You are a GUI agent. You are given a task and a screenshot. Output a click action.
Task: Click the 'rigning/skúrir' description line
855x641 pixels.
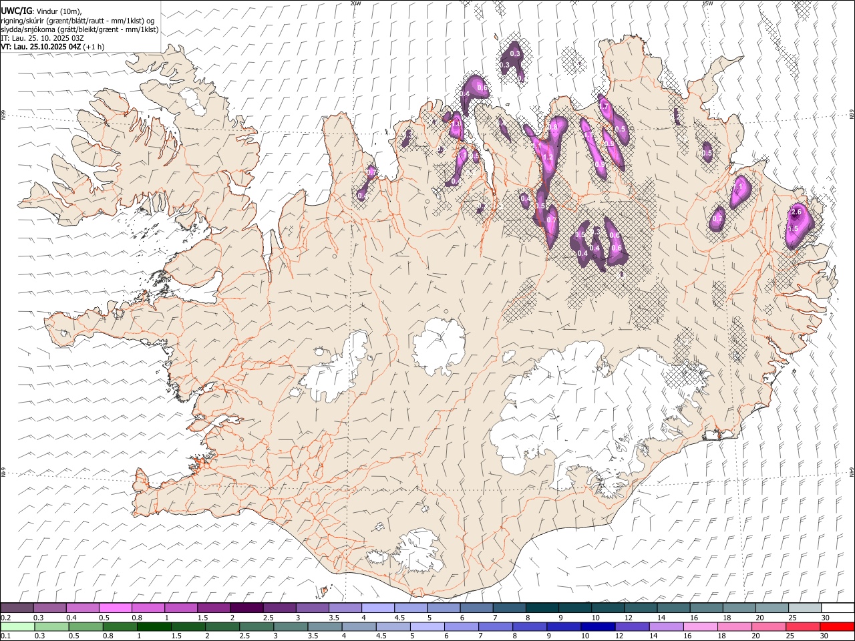click(77, 21)
